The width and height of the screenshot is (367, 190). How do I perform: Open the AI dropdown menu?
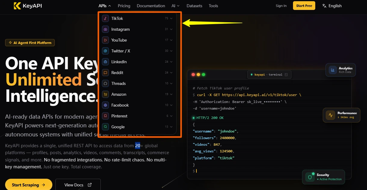[x=175, y=6]
